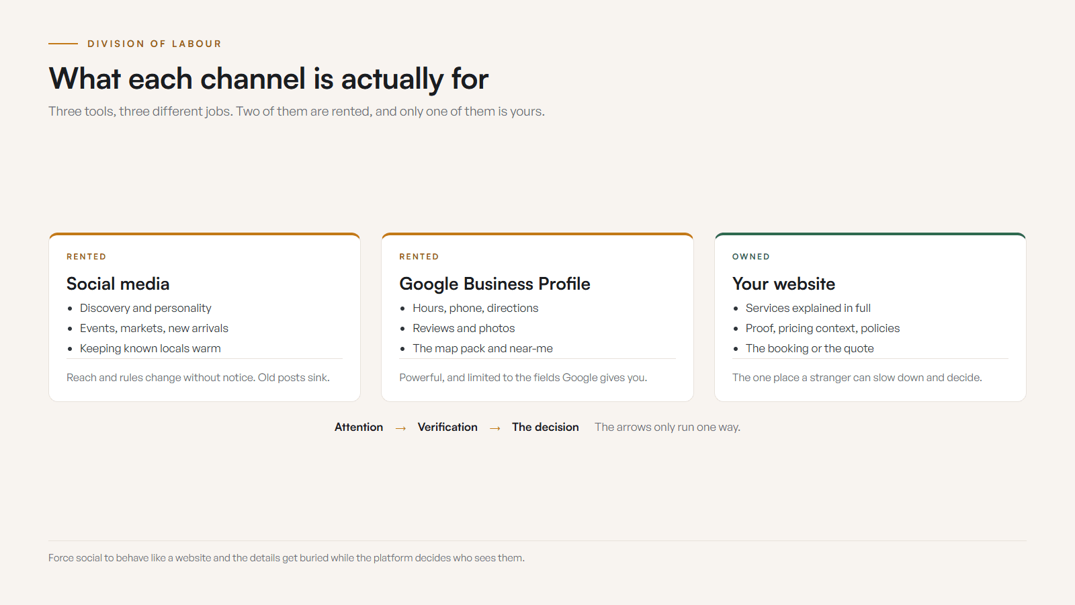Viewport: 1075px width, 605px height.
Task: Select the 'Your website' card title
Action: click(x=783, y=284)
